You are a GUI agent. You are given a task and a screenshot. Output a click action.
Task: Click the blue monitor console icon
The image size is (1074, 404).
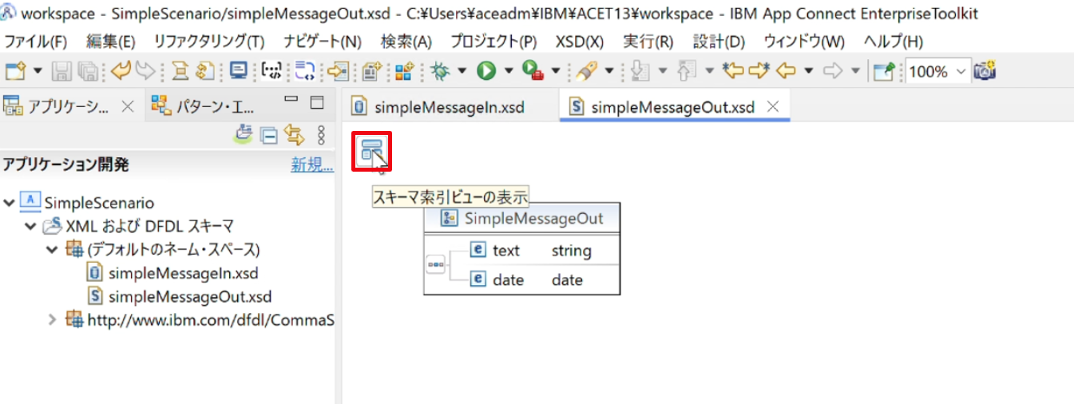[239, 71]
